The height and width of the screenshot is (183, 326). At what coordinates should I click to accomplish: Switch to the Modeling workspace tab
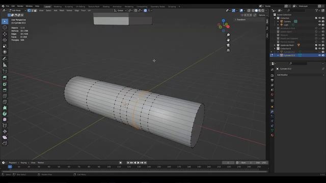pos(58,7)
